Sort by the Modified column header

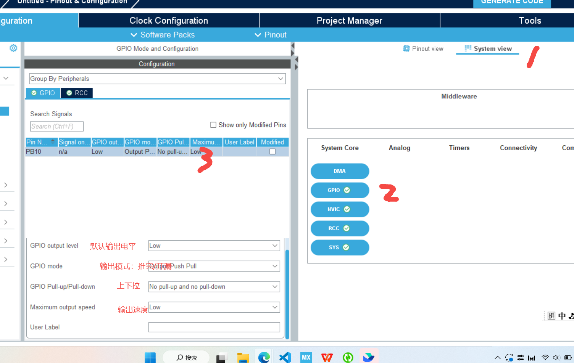[x=272, y=142]
